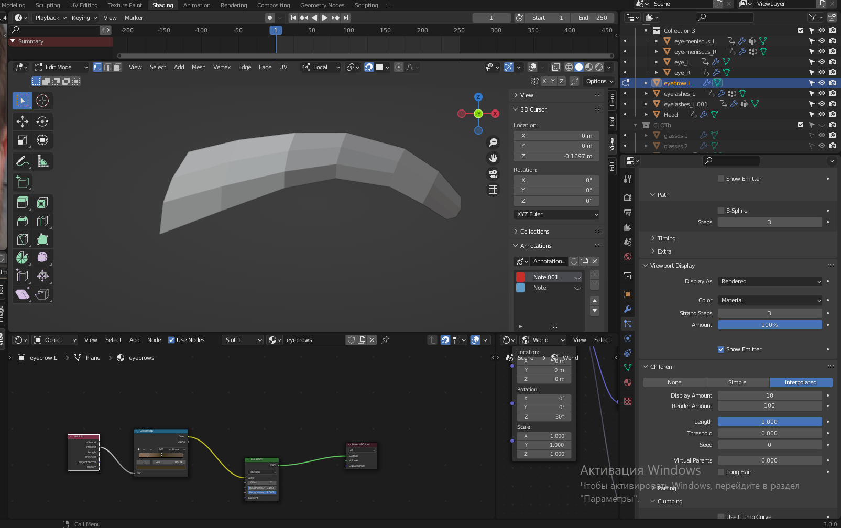The height and width of the screenshot is (528, 841).
Task: Uncheck the Use Nodes checkbox
Action: (x=171, y=340)
